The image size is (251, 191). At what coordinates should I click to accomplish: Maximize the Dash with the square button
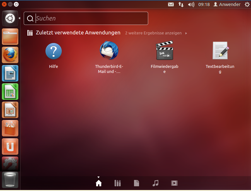(x=16, y=4)
